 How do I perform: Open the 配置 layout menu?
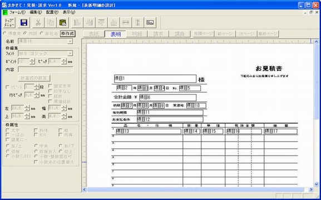tap(52, 12)
